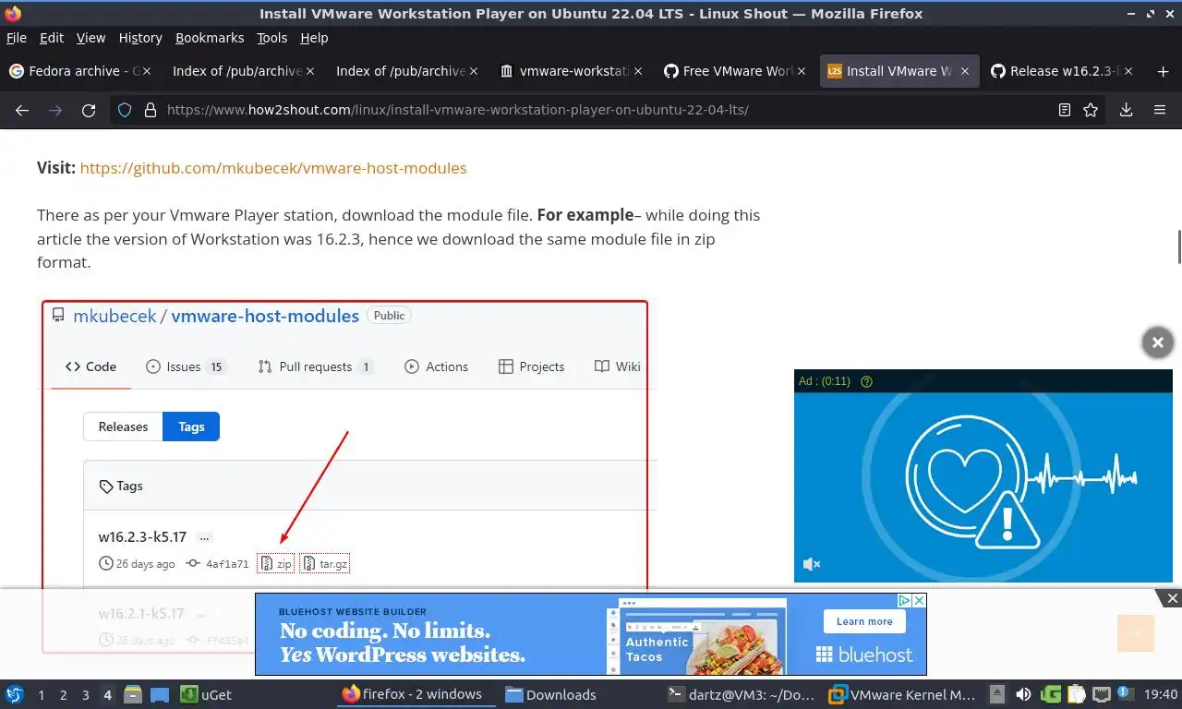
Task: Close the floating video ad
Action: click(x=1157, y=342)
